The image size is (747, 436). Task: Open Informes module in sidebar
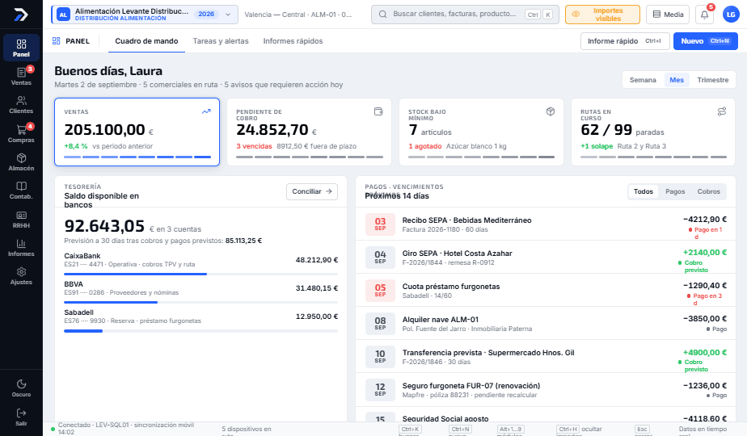pos(21,248)
